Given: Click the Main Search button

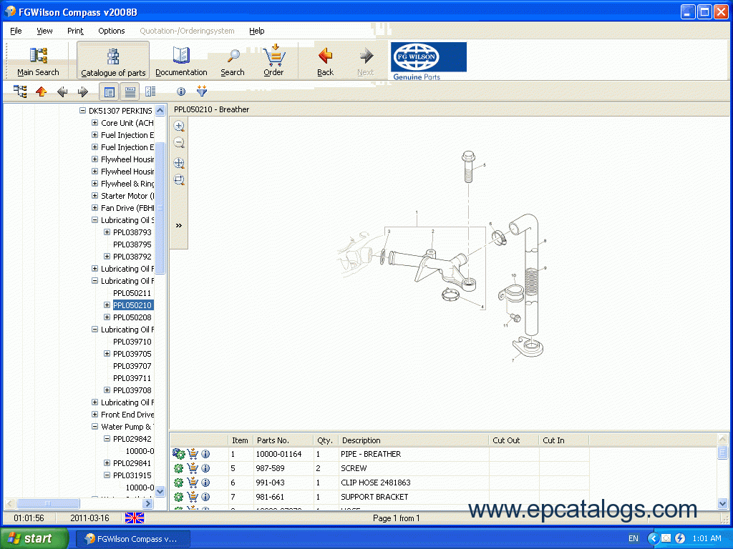Looking at the screenshot, I should click(38, 61).
